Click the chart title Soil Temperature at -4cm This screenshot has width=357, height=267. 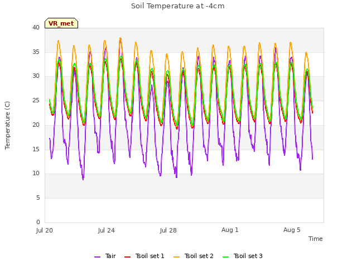pyautogui.click(x=178, y=6)
